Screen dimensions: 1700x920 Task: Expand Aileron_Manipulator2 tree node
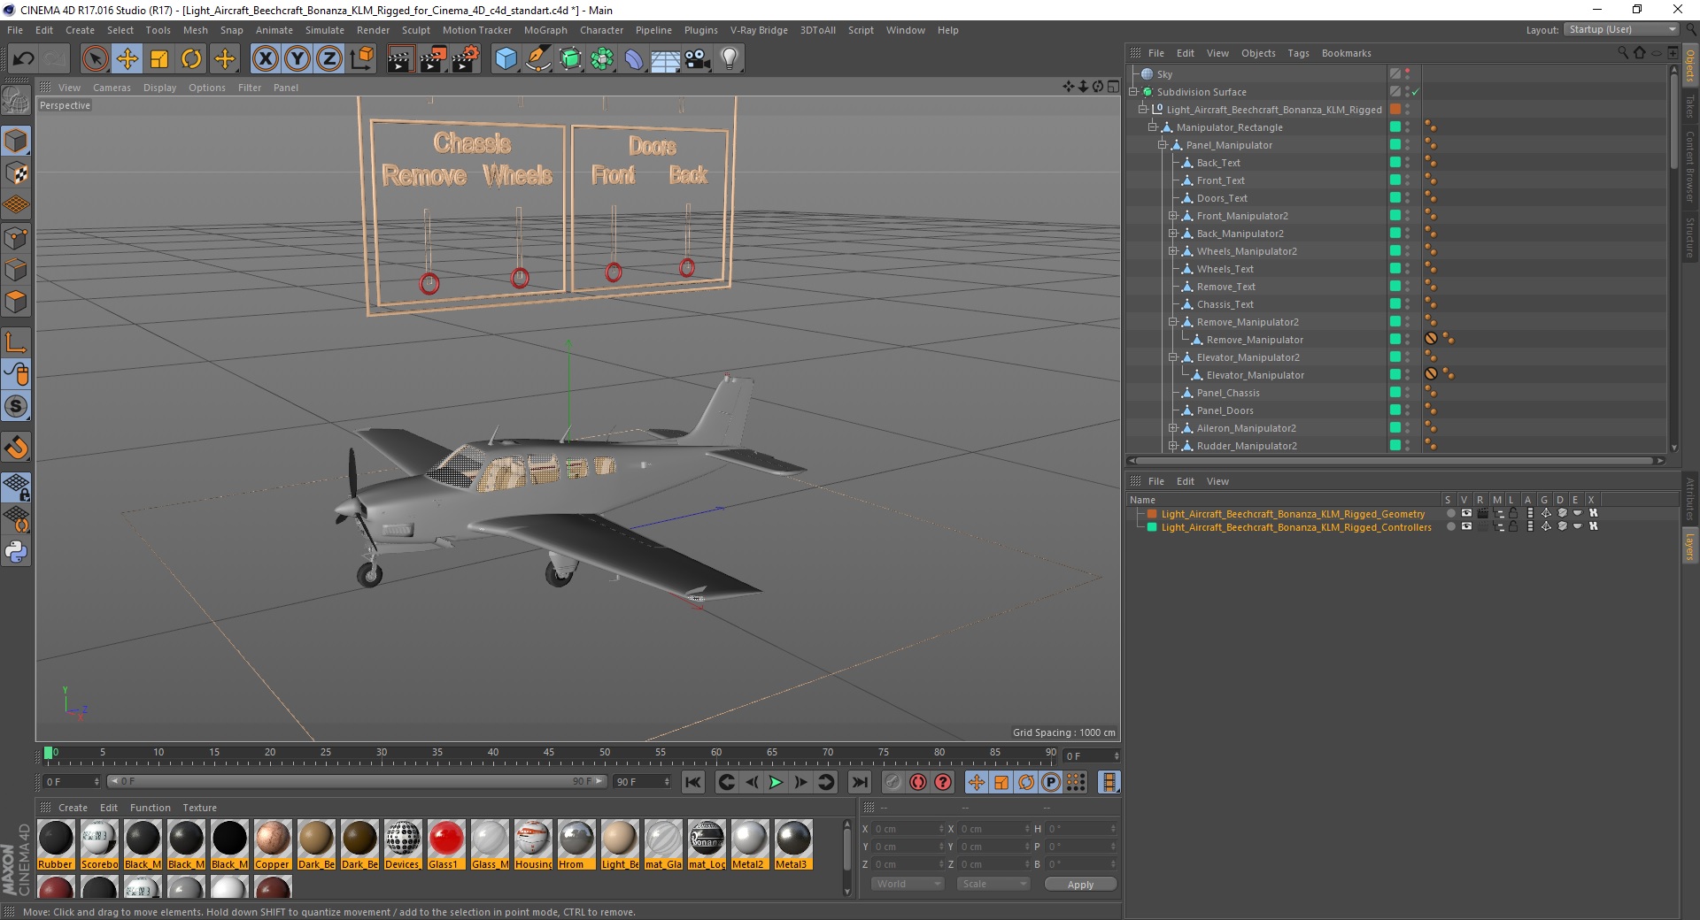[1172, 427]
